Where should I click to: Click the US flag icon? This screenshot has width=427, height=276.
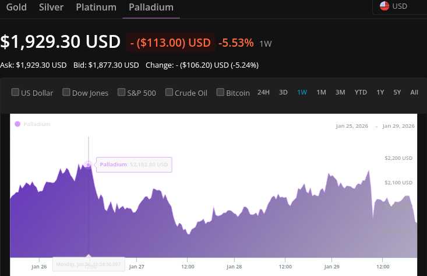pyautogui.click(x=384, y=6)
